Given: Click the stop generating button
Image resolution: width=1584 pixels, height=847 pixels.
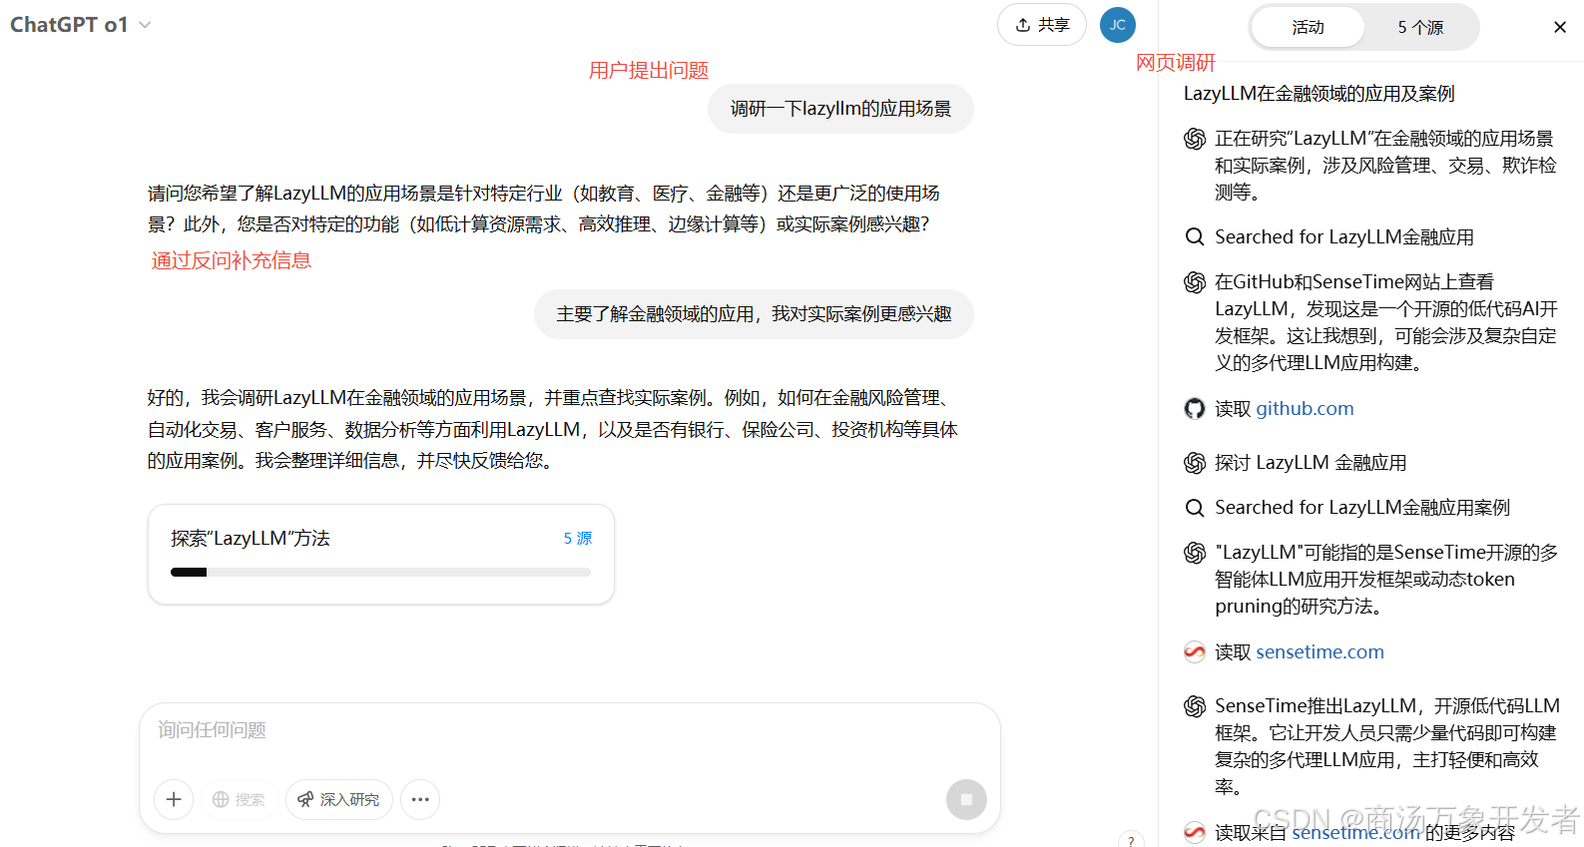Looking at the screenshot, I should point(966,799).
